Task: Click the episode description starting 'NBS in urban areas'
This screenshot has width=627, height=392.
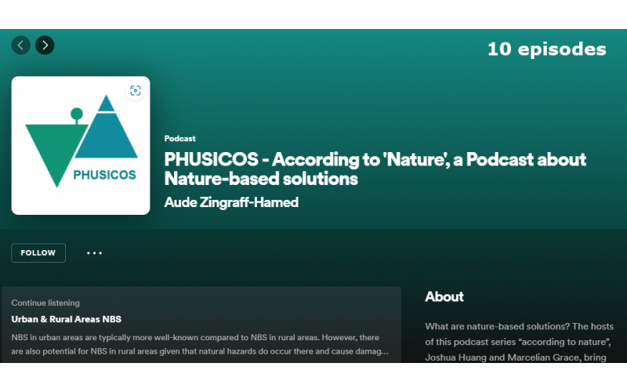Action: tap(200, 344)
